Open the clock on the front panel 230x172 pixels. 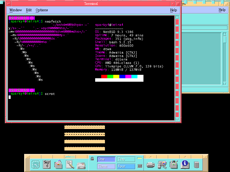click(x=35, y=165)
